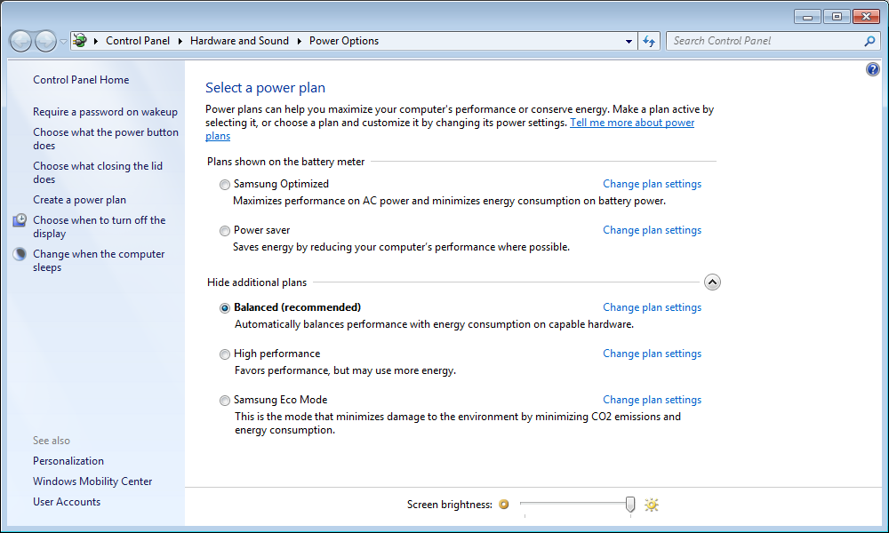Open Control Panel Home
This screenshot has width=889, height=533.
81,80
